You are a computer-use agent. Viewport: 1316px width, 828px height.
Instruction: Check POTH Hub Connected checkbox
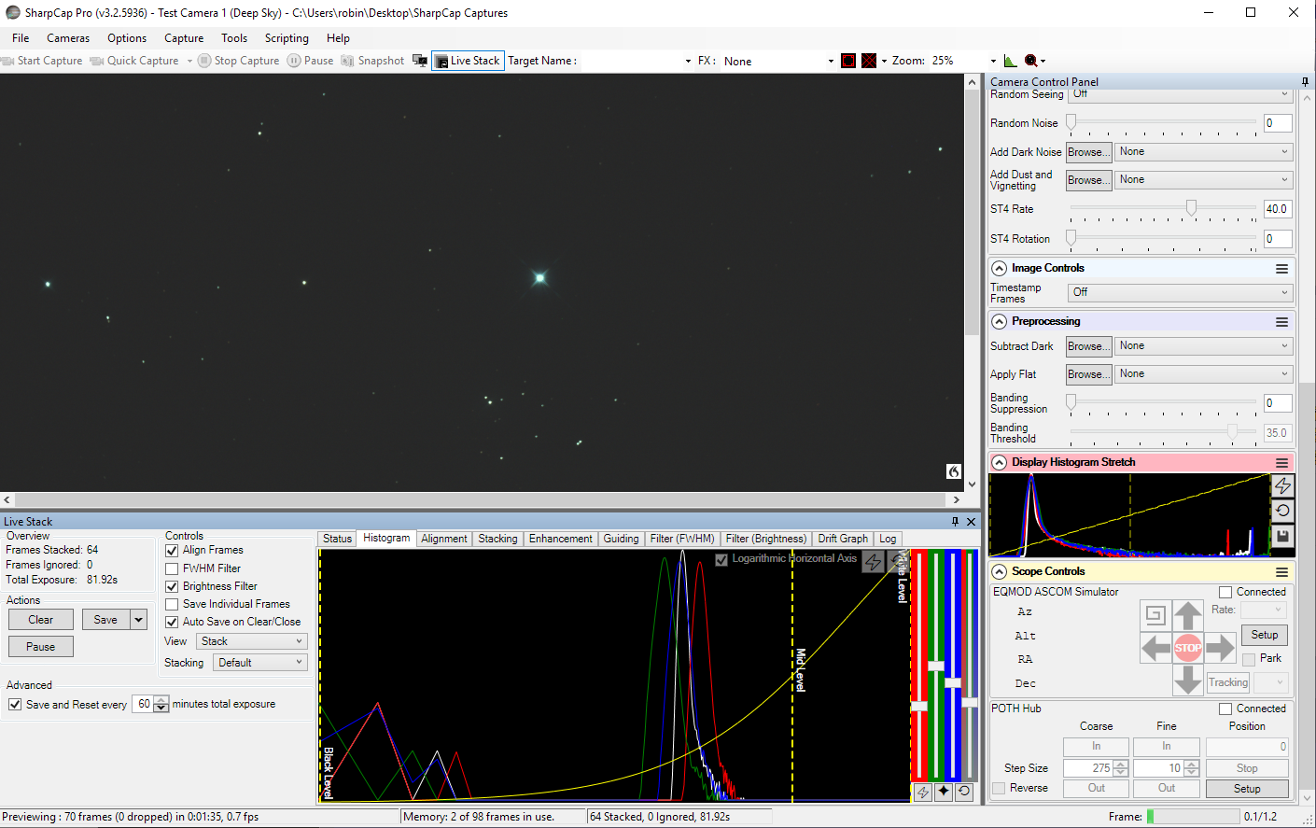(x=1225, y=709)
